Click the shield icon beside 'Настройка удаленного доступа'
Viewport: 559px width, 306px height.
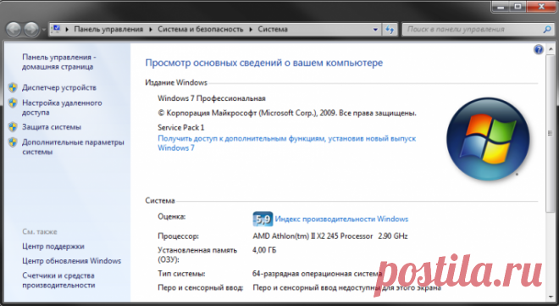[13, 103]
